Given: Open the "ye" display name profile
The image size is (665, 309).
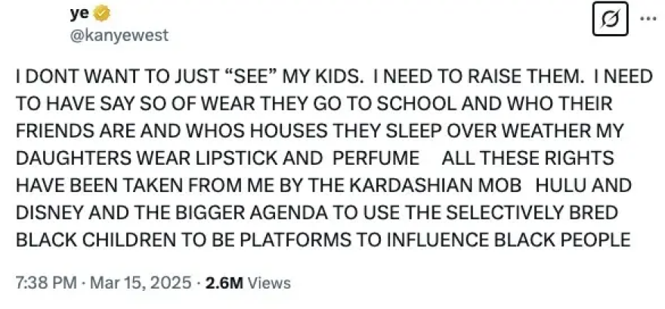Looking at the screenshot, I should click(x=79, y=14).
